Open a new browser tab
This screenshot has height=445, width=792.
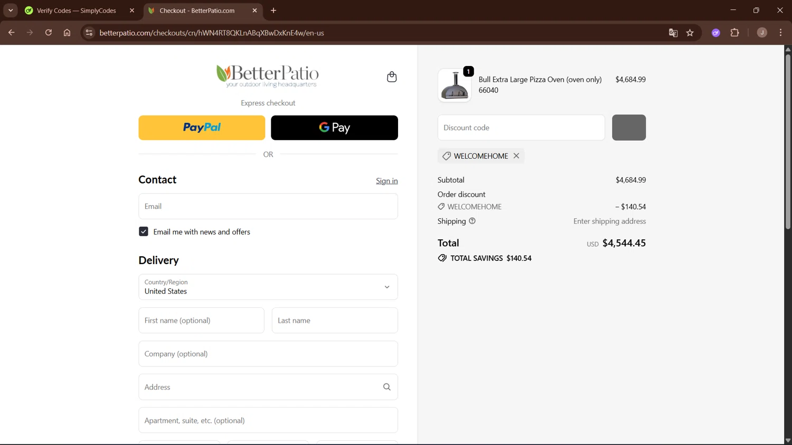click(274, 11)
